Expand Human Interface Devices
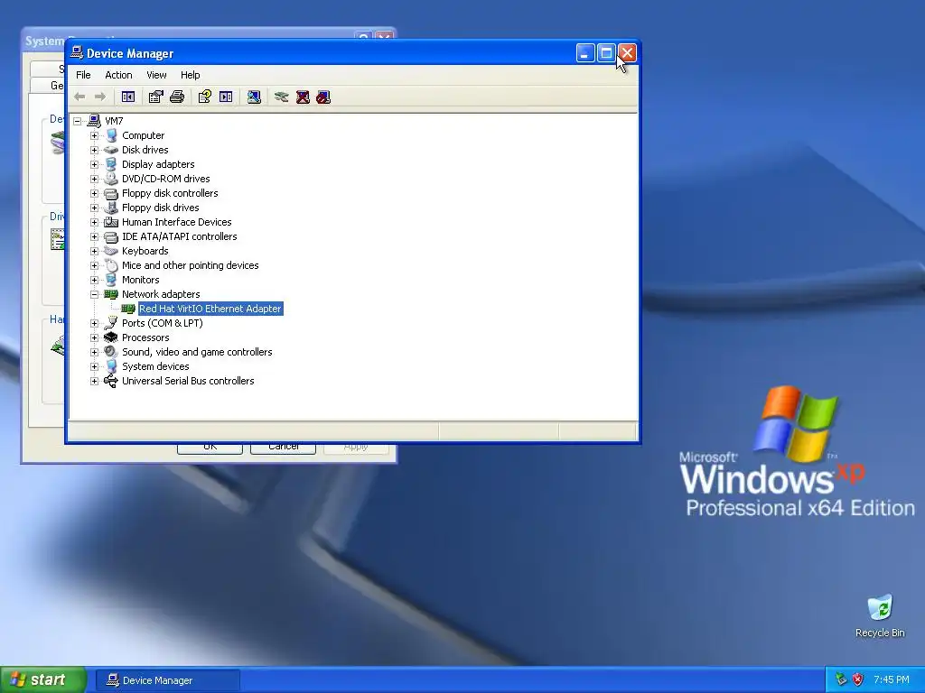The height and width of the screenshot is (693, 925). (94, 222)
